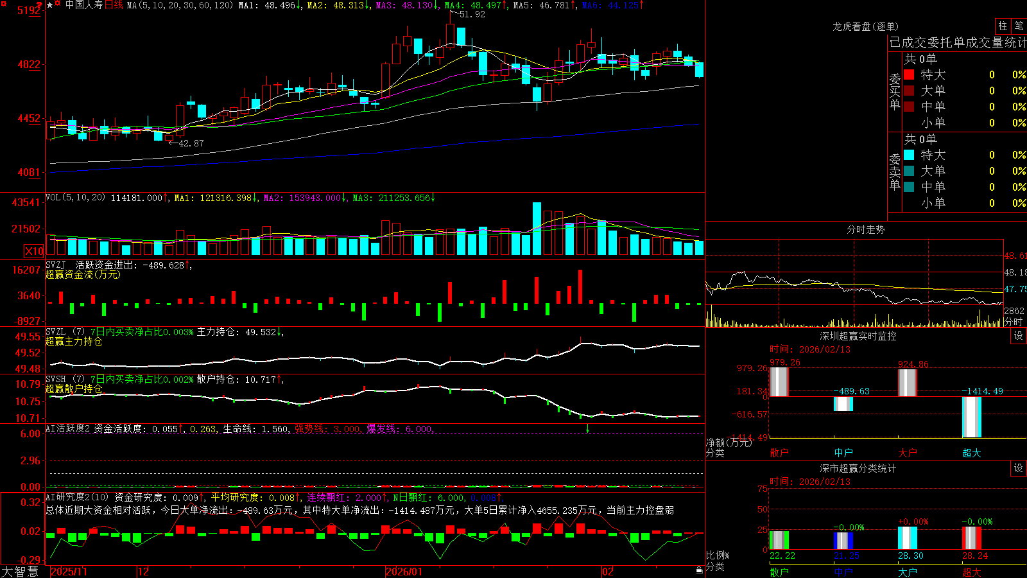Image resolution: width=1027 pixels, height=578 pixels.
Task: Open the VOL(5,10,20) indicator label
Action: [x=75, y=198]
